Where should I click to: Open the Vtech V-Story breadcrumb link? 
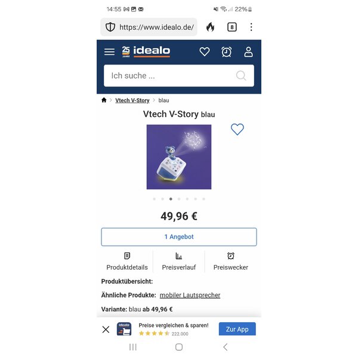point(132,100)
